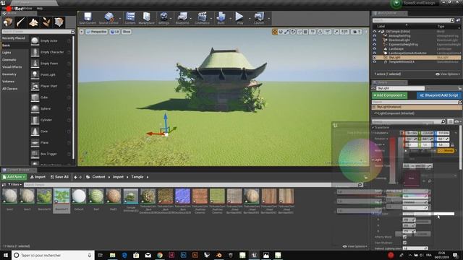Click the viewport Show button

[127, 32]
